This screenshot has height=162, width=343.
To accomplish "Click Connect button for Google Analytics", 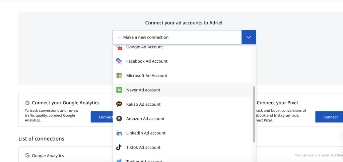I will pos(102,117).
